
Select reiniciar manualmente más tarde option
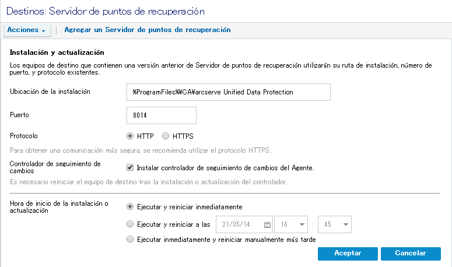tap(130, 239)
